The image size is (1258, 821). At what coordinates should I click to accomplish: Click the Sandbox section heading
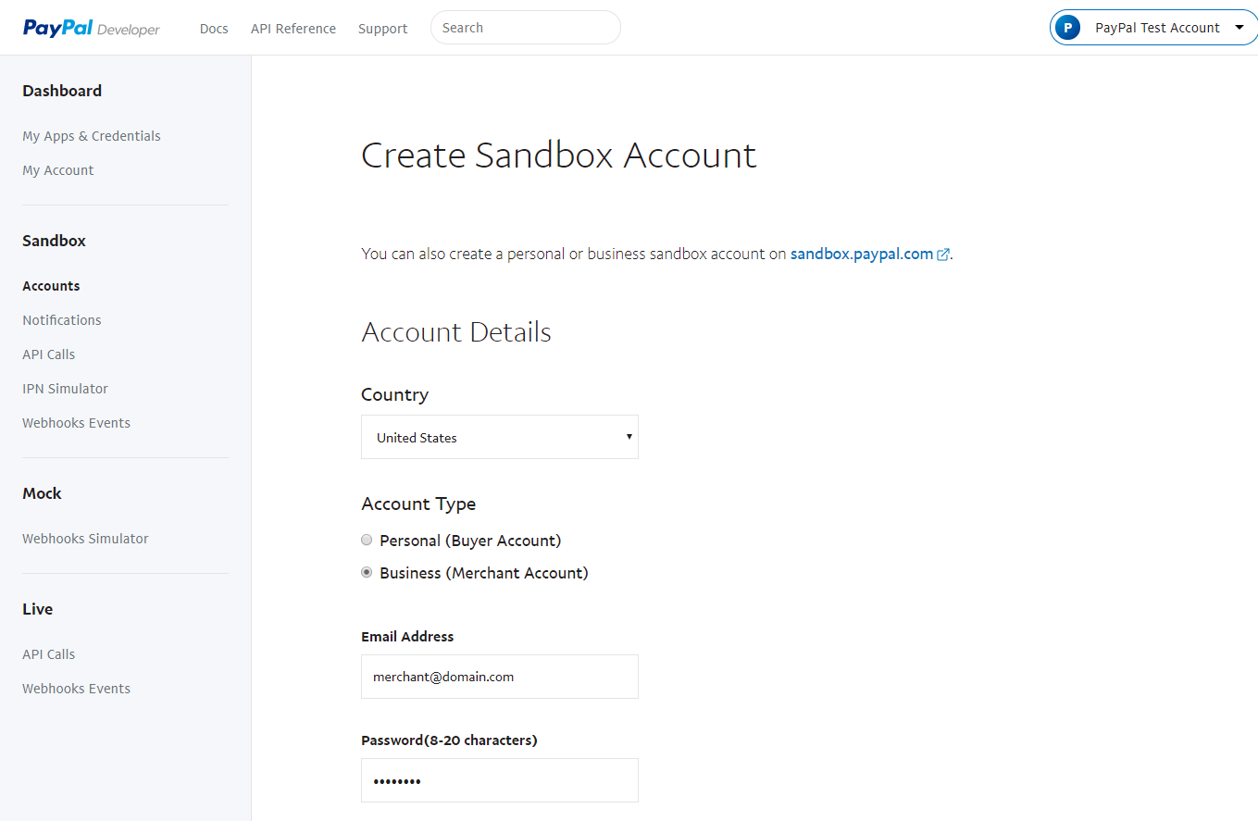click(x=54, y=241)
